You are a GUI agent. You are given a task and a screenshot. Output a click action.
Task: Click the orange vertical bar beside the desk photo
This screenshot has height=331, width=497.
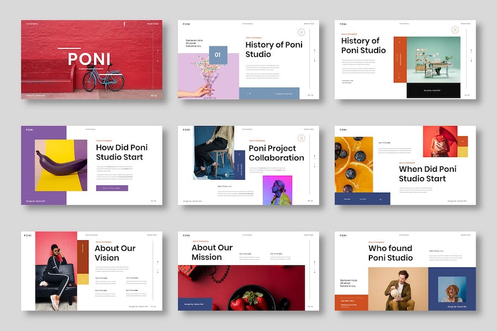pyautogui.click(x=400, y=60)
